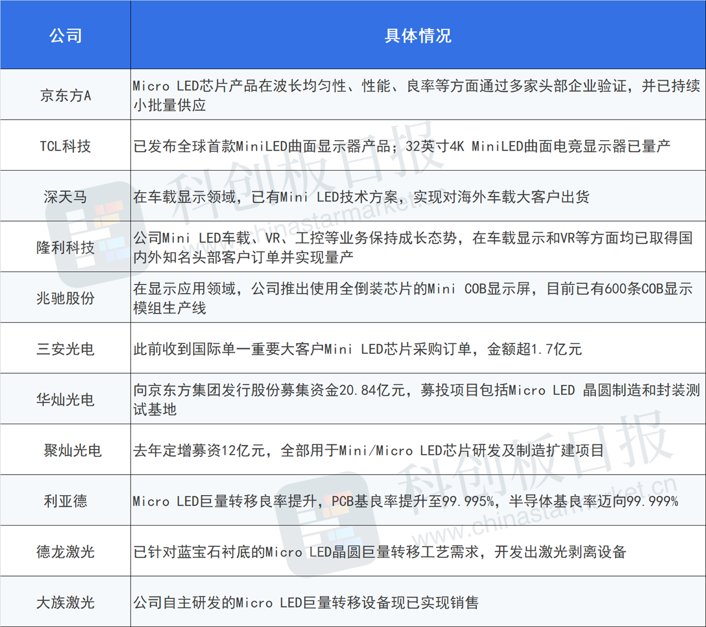Click the 公司 column header

65,35
